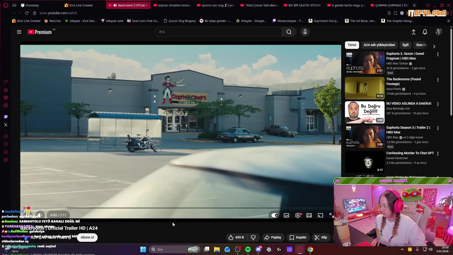
Task: Open the player settings gear
Action: point(298,215)
